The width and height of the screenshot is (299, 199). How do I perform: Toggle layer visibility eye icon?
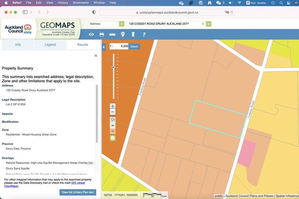coord(91,35)
